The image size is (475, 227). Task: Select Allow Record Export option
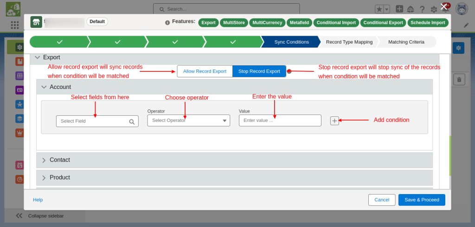click(x=205, y=71)
